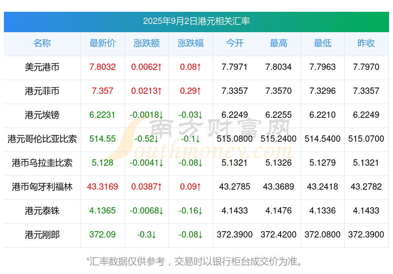The image size is (393, 274).
Task: Select the 美元港币 row name
Action: (42, 67)
